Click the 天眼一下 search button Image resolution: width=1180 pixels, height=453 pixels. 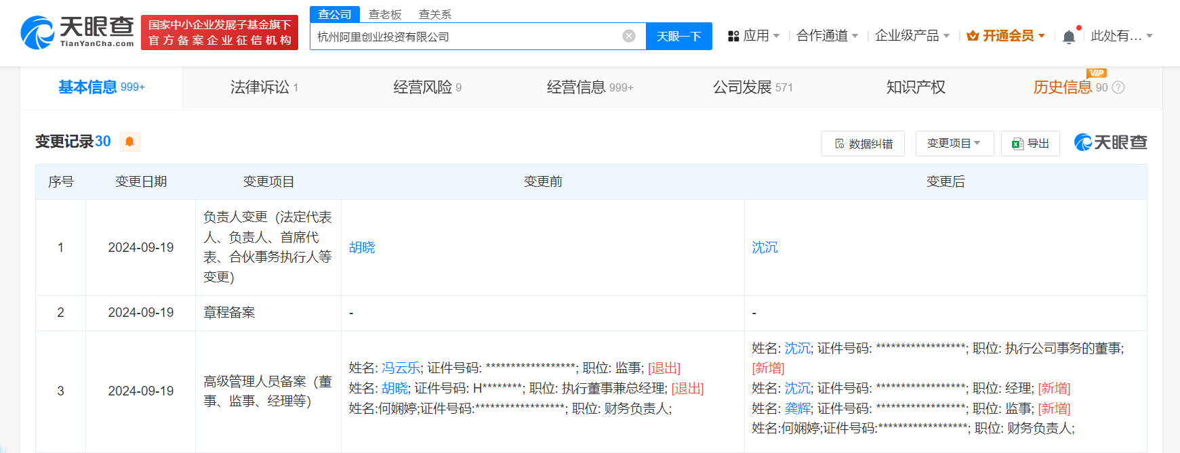[x=679, y=37]
